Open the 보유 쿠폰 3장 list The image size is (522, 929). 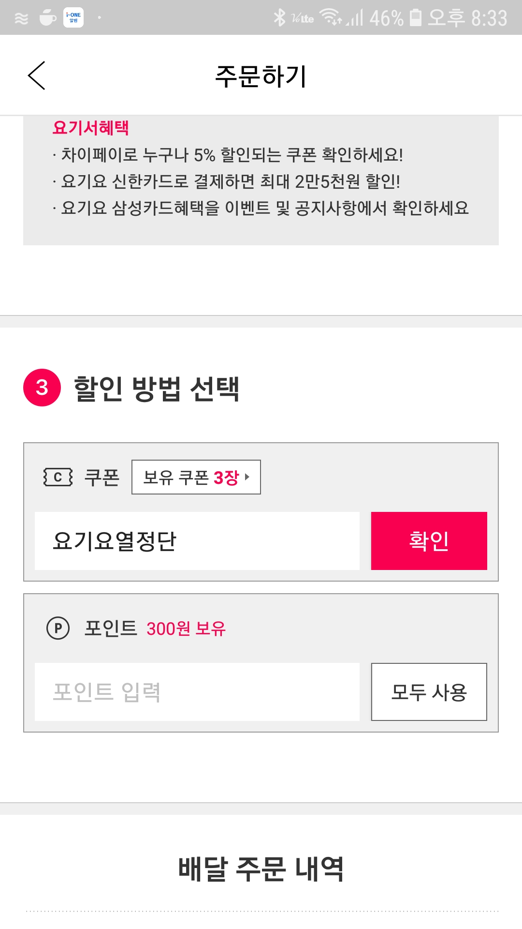coord(196,477)
